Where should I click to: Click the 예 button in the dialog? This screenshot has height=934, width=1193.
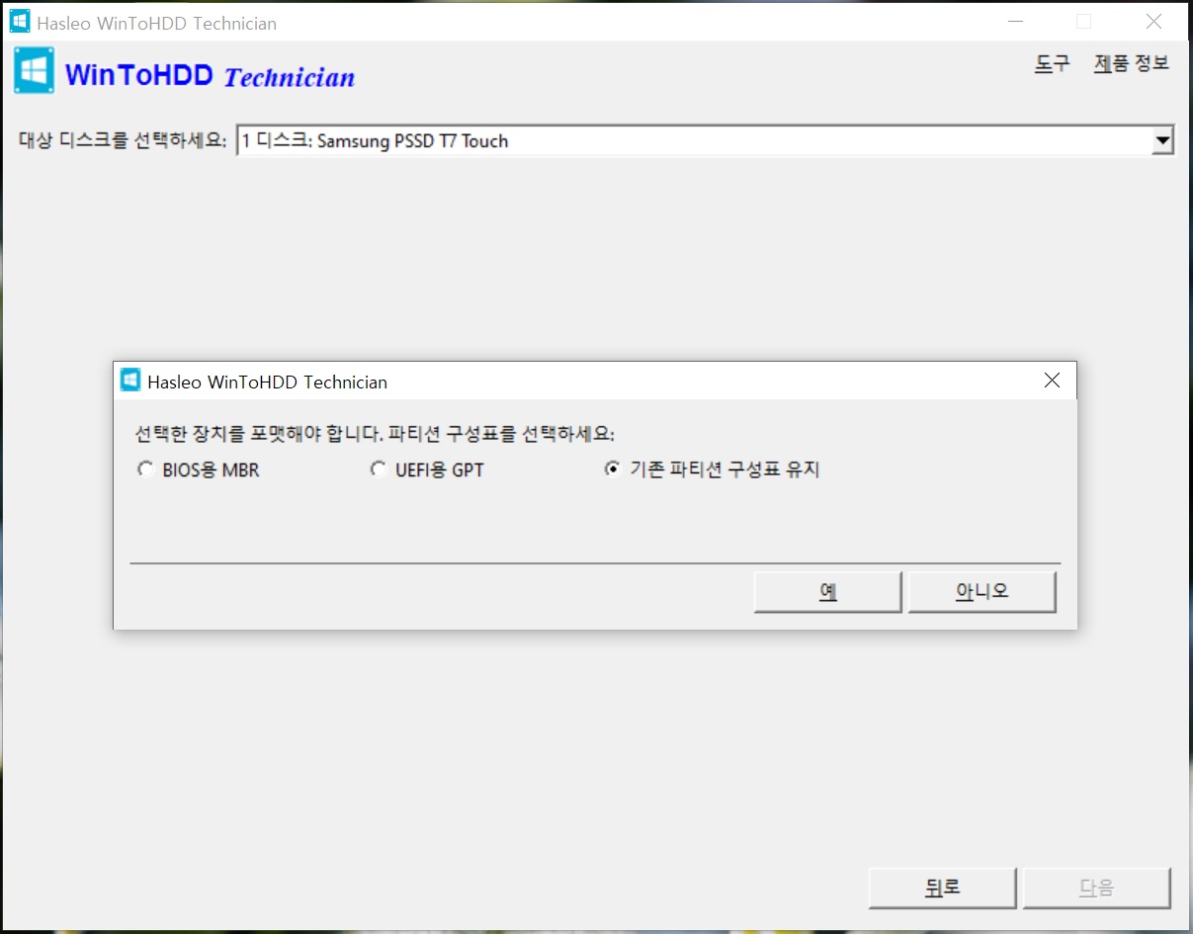coord(827,592)
